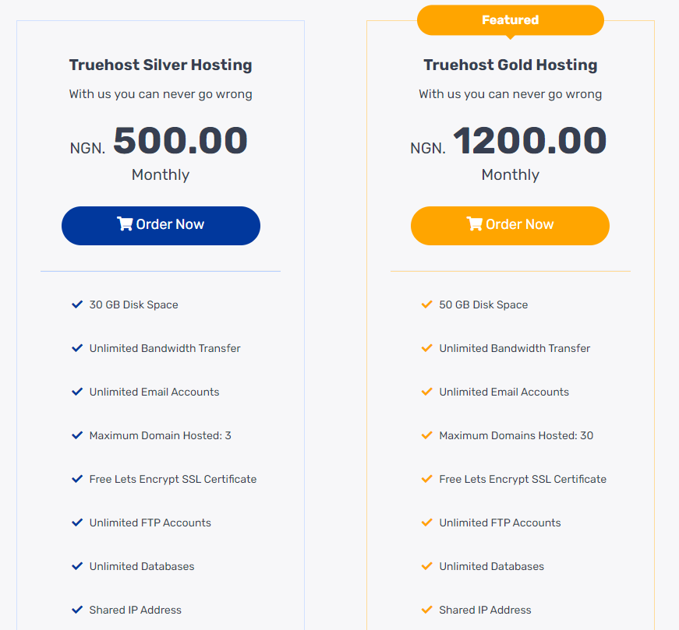Click the cart icon on blue Order button
The height and width of the screenshot is (630, 679).
(x=125, y=224)
